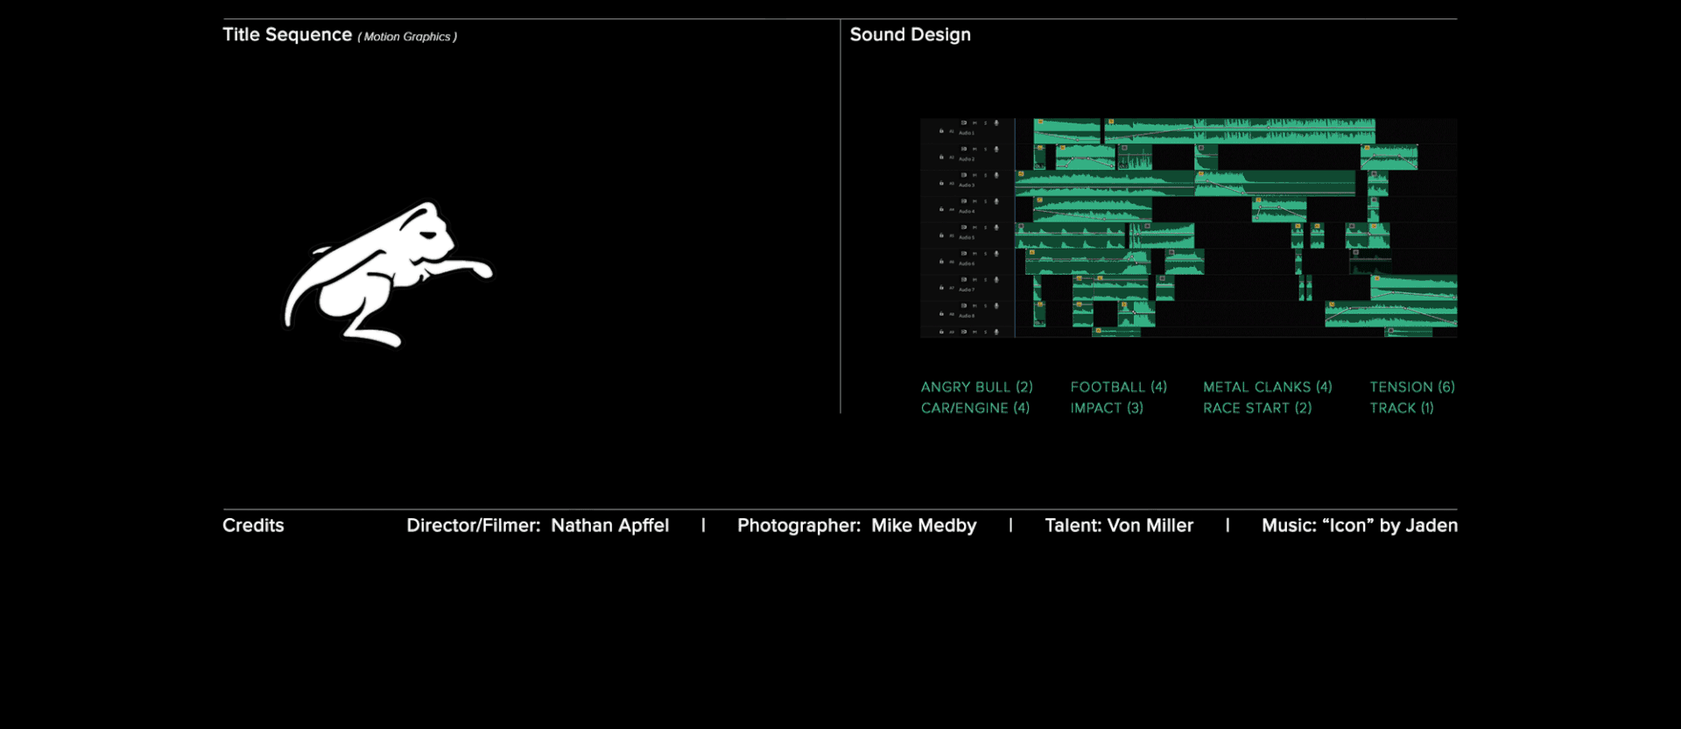The height and width of the screenshot is (729, 1681).
Task: Select the last clip on Audio 8 track
Action: tap(1391, 314)
